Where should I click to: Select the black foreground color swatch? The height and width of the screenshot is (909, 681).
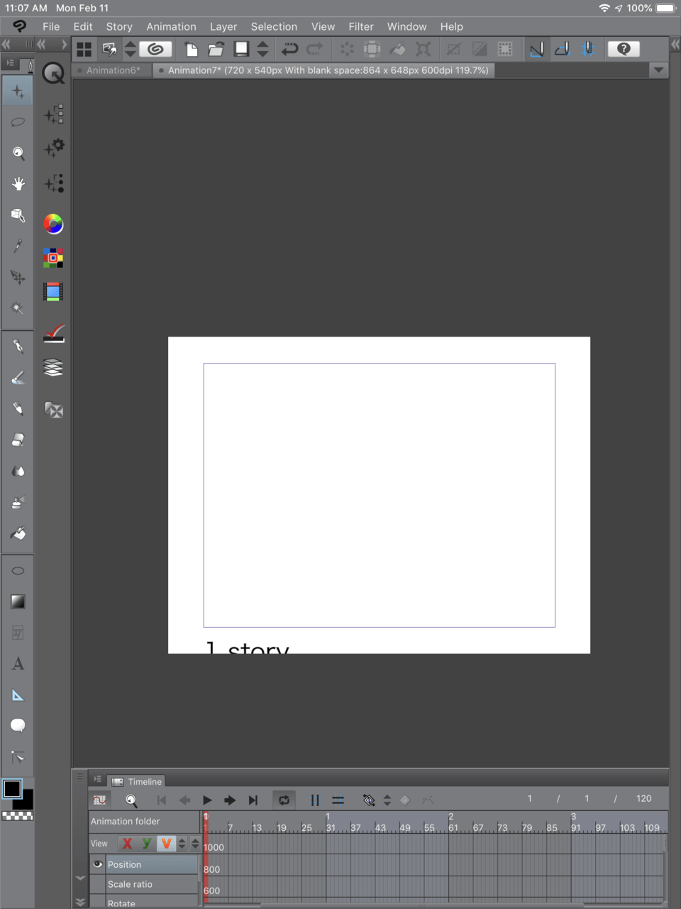click(x=12, y=789)
